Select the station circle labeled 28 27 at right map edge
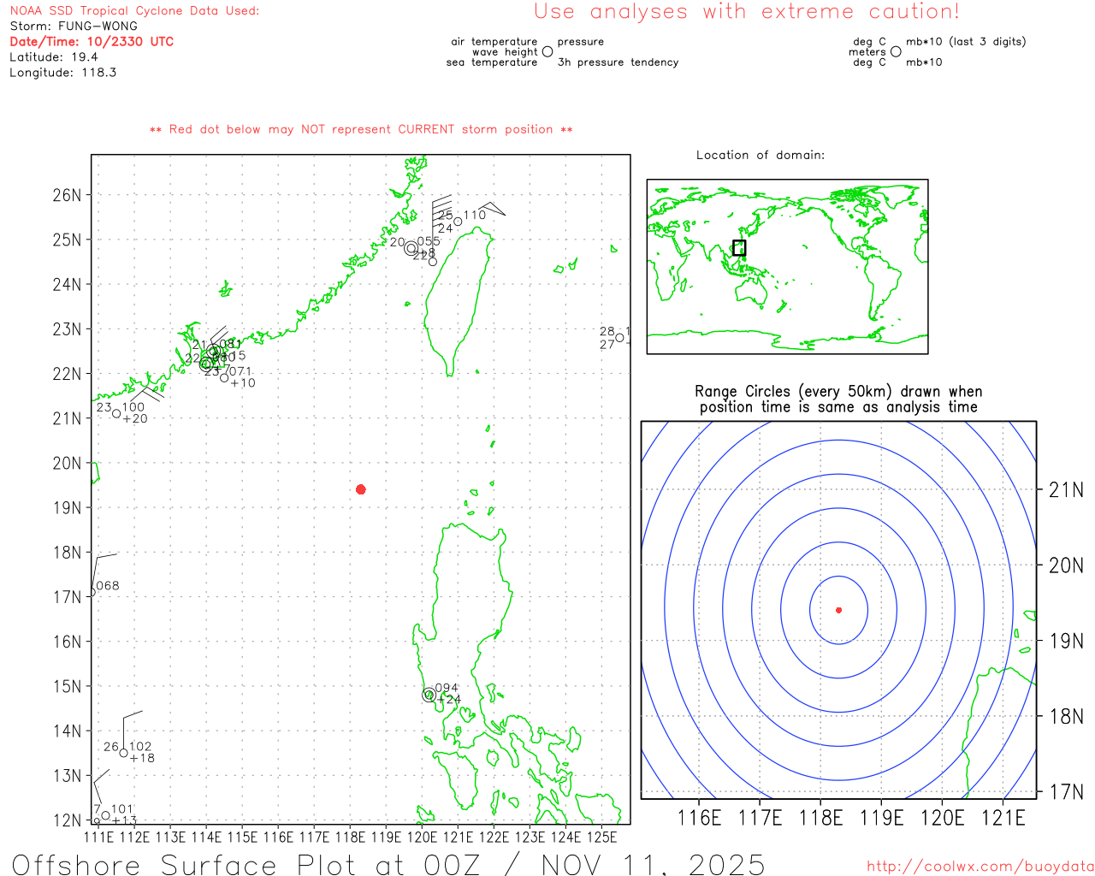The width and height of the screenshot is (1095, 876). coord(620,337)
